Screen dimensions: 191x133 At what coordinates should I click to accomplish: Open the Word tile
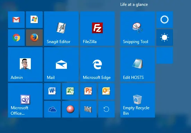[52, 91]
